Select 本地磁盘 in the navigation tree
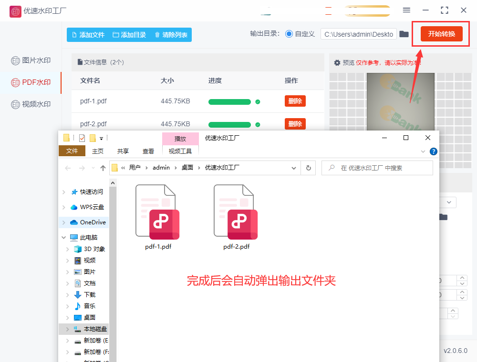This screenshot has width=477, height=362. pyautogui.click(x=90, y=329)
